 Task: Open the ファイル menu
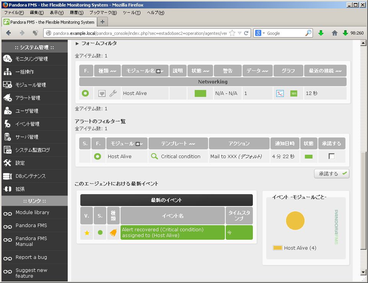point(14,13)
